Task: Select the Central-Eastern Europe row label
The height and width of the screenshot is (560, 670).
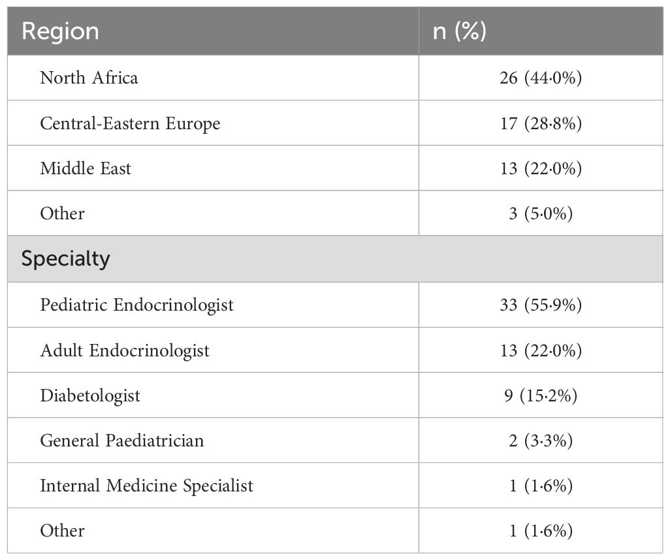Action: [x=131, y=123]
